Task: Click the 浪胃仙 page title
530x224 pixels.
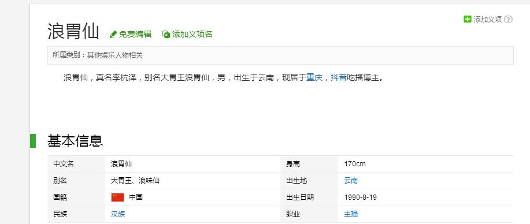Action: [73, 32]
